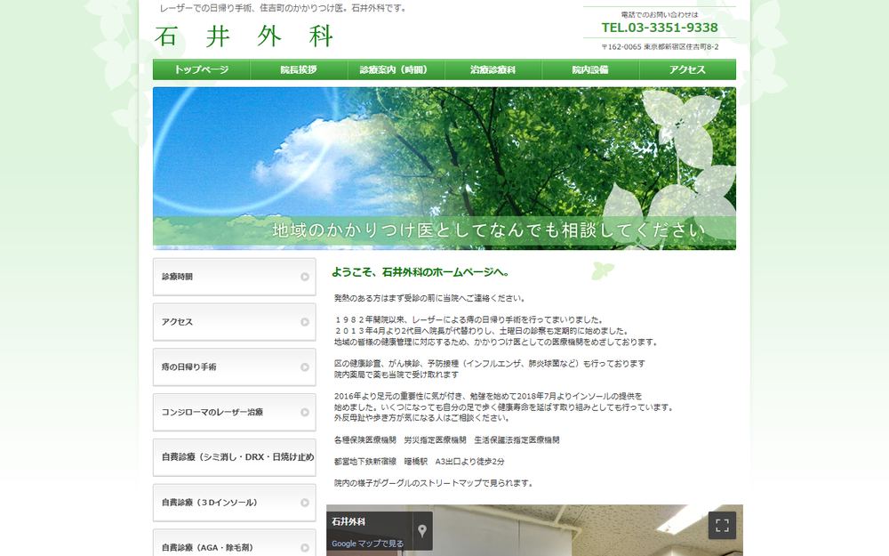889x556 pixels.
Task: Click the 石井外科 site logo title
Action: tap(244, 36)
